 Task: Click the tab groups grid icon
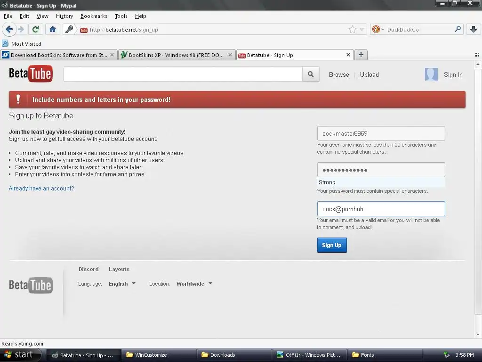pos(477,55)
